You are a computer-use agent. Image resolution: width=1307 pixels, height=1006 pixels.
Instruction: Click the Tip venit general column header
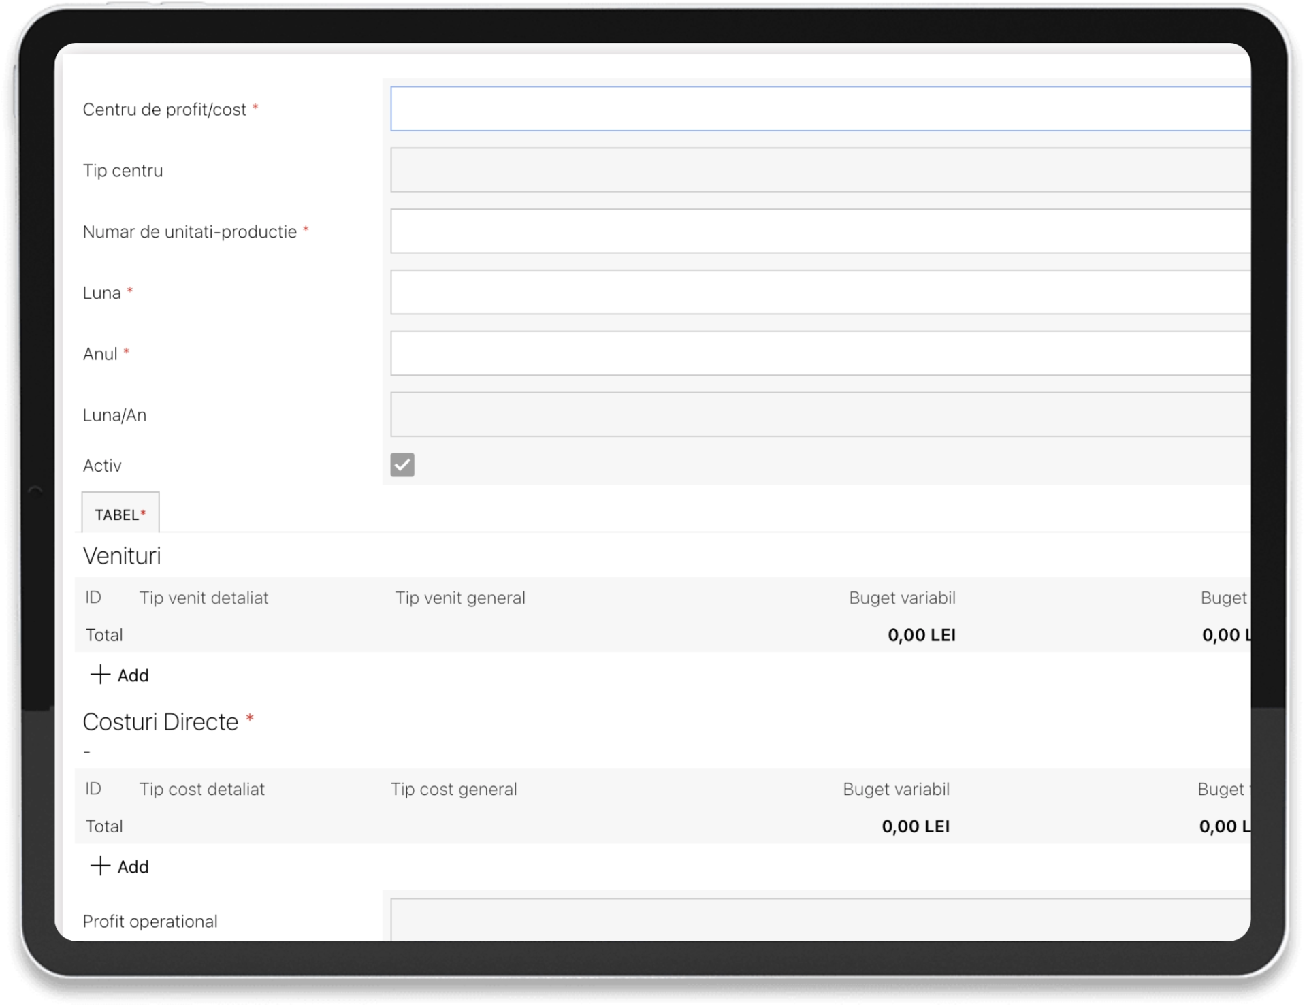(460, 598)
